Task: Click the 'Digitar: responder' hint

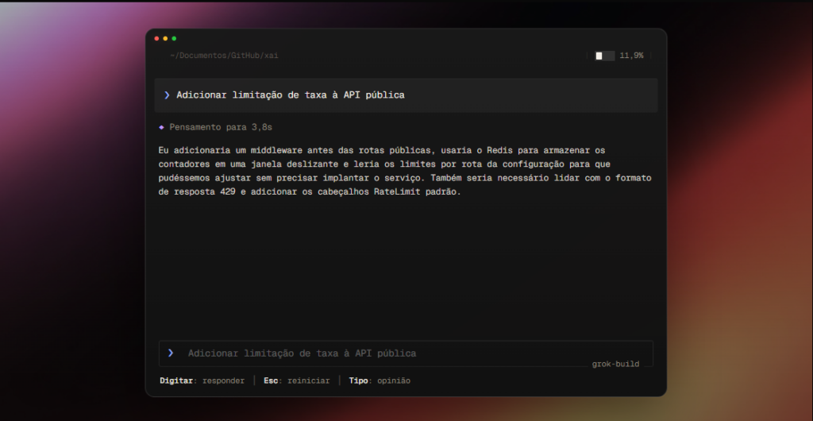Action: point(202,380)
